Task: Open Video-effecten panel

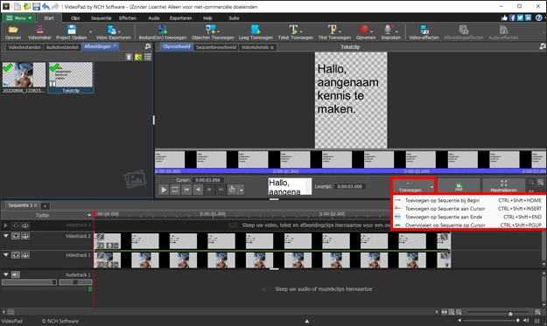Action: point(424,32)
